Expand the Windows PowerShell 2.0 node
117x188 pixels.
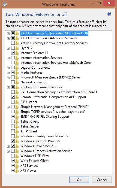[8, 146]
